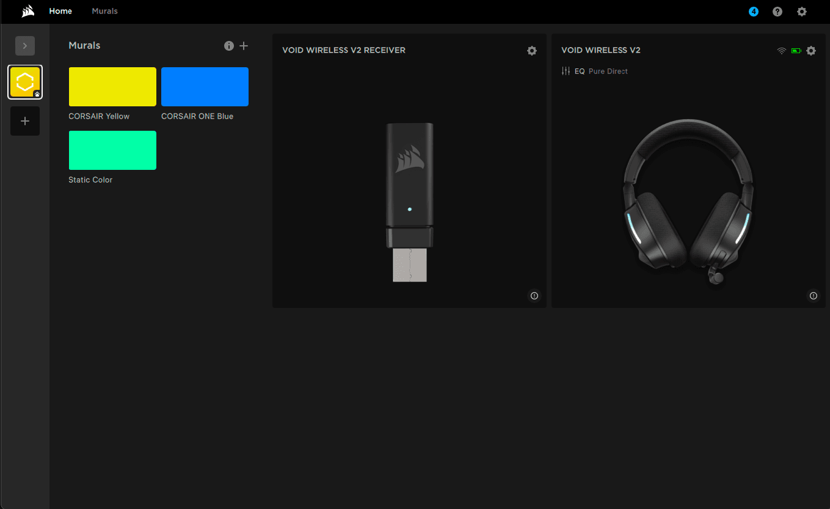
Task: Switch to the Murals tab
Action: pos(104,12)
